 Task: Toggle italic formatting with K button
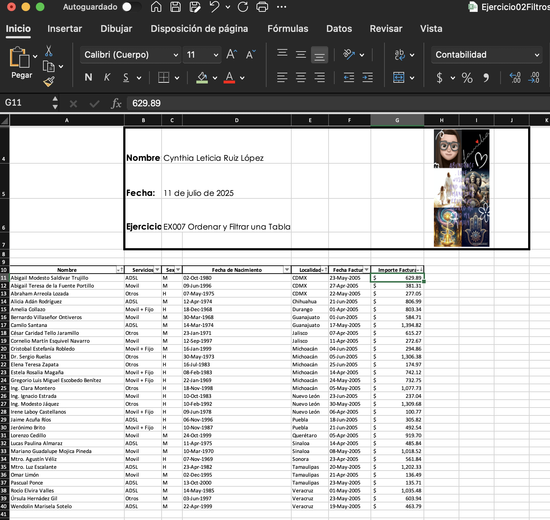107,77
